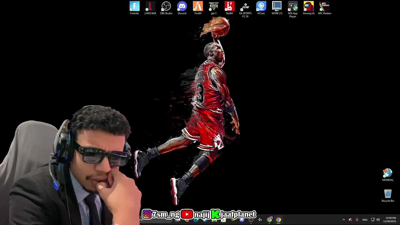Viewport: 400px width, 225px height.
Task: Launch RedM from the desktop
Action: pyautogui.click(x=229, y=8)
